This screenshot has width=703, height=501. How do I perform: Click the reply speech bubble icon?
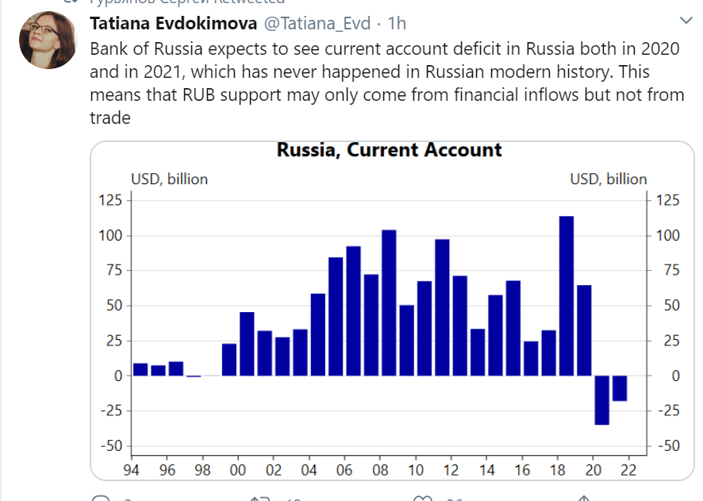point(101,499)
